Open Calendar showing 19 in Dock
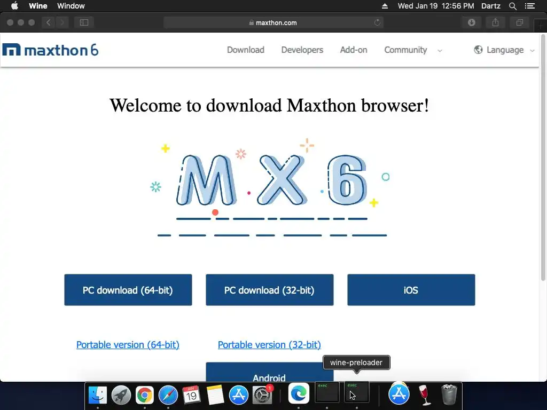The width and height of the screenshot is (547, 410). coord(191,395)
